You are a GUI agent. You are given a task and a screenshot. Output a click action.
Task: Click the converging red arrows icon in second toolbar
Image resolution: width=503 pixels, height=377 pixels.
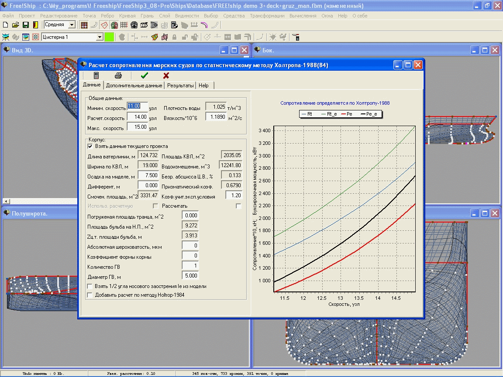[x=35, y=37]
